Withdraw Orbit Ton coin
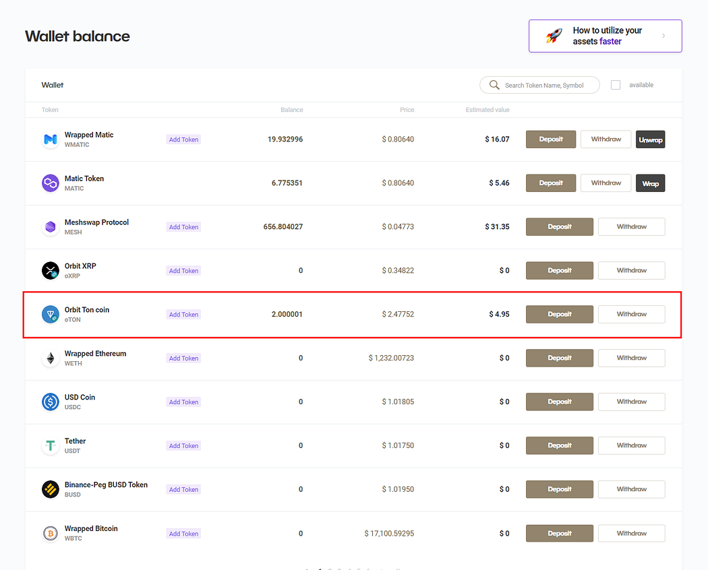 pyautogui.click(x=632, y=315)
